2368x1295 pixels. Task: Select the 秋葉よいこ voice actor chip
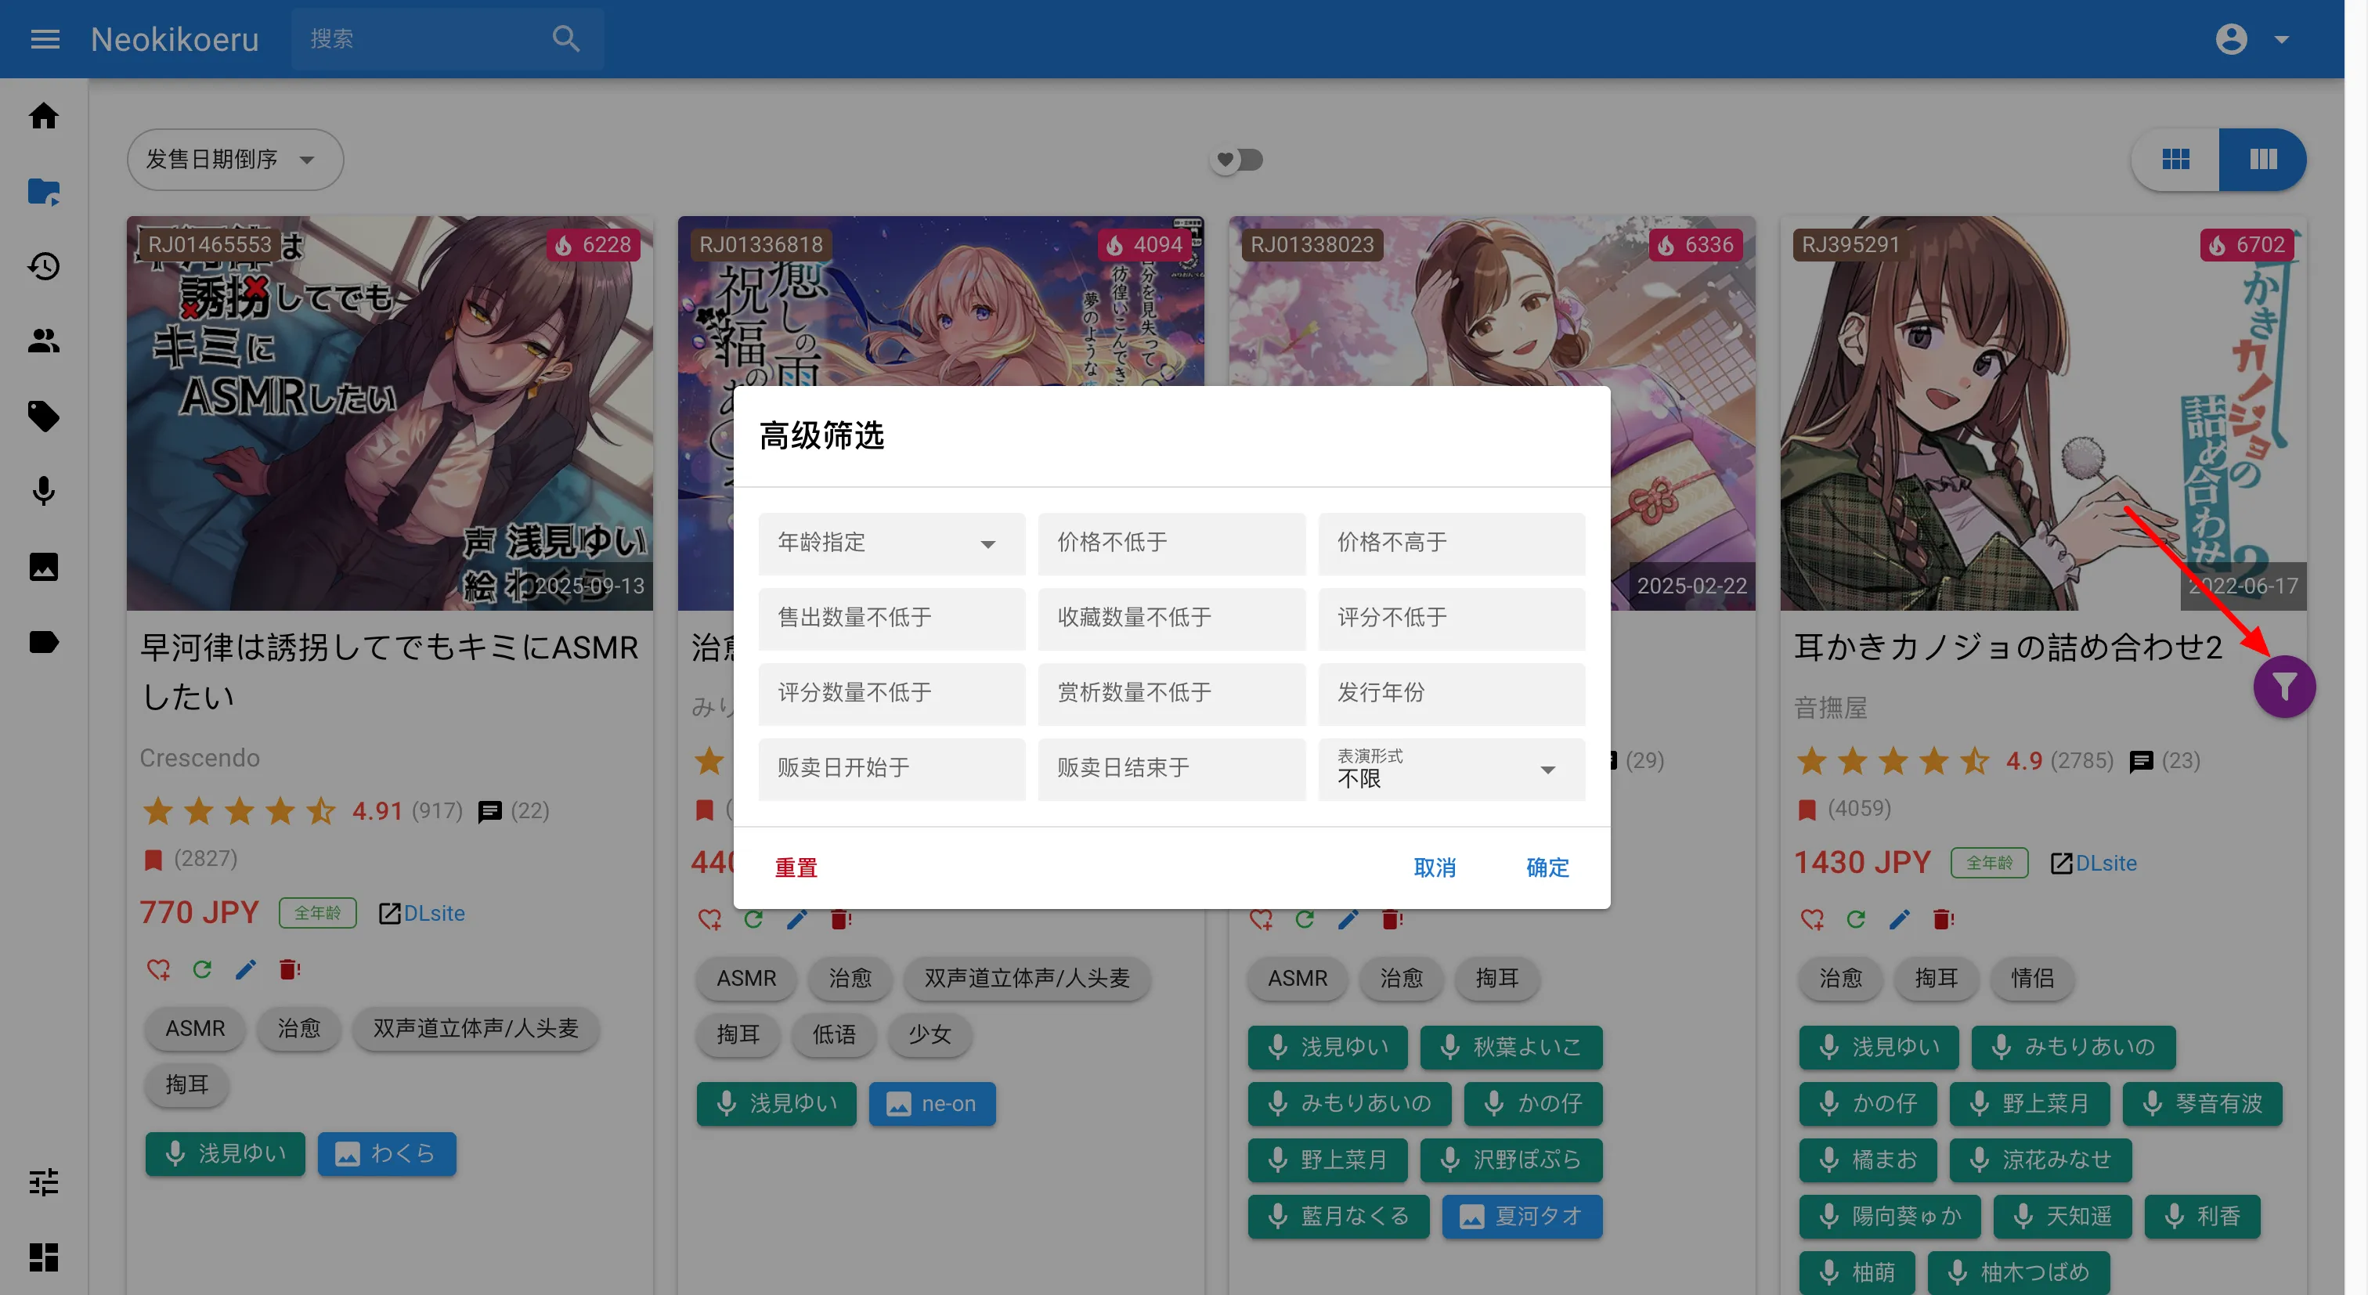[x=1511, y=1047]
